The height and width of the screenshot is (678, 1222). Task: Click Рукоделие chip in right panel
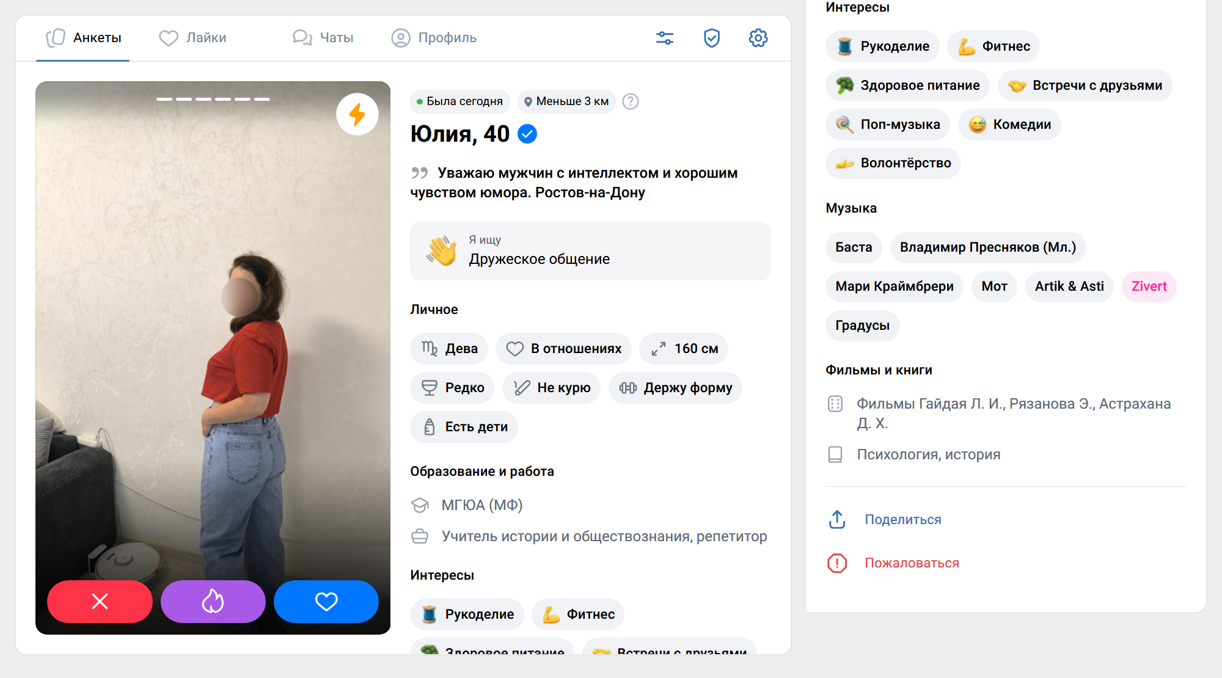coord(882,46)
